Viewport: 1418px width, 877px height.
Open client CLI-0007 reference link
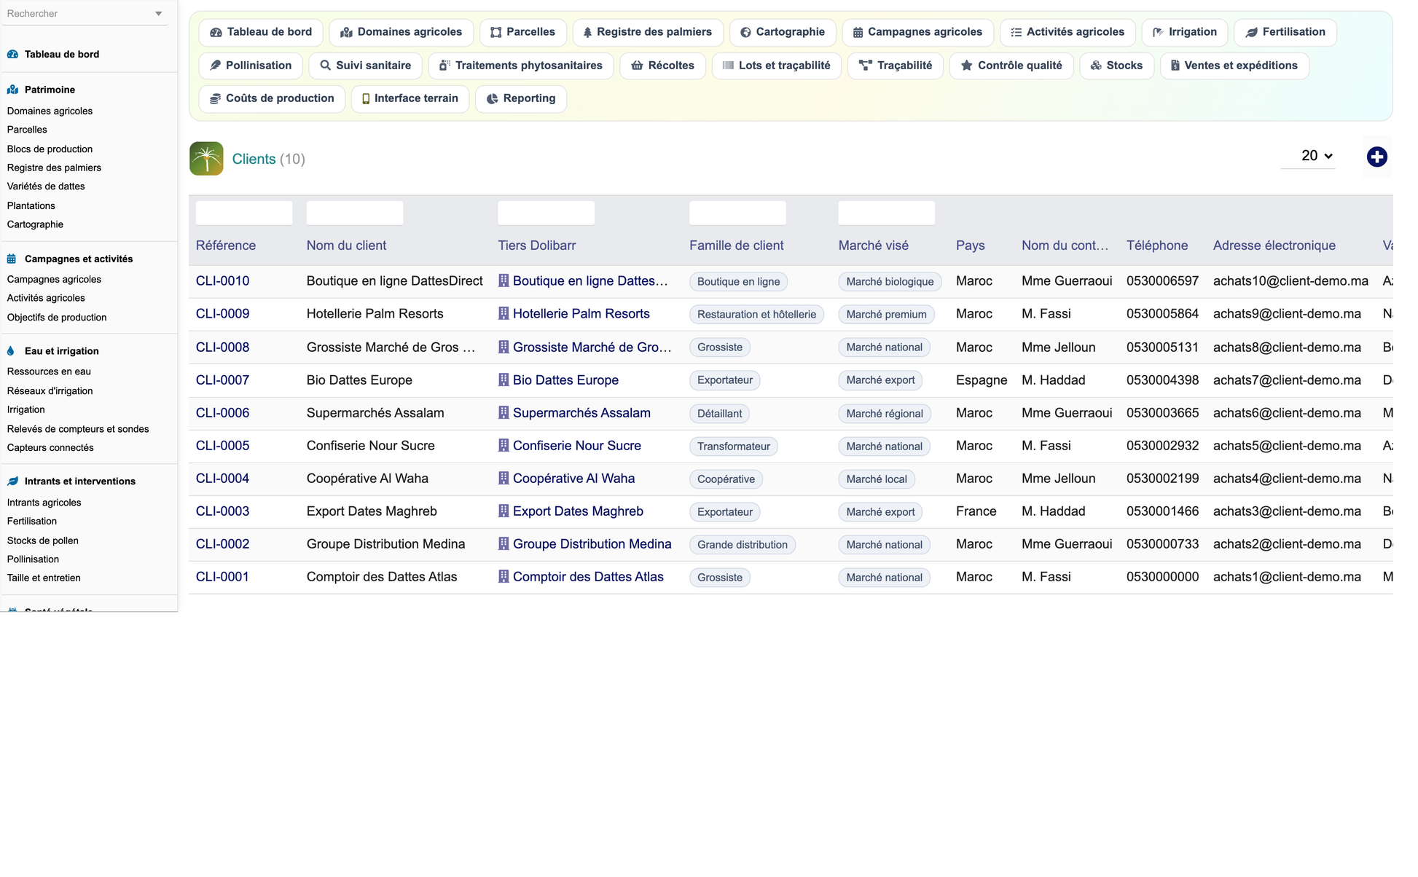click(x=222, y=379)
